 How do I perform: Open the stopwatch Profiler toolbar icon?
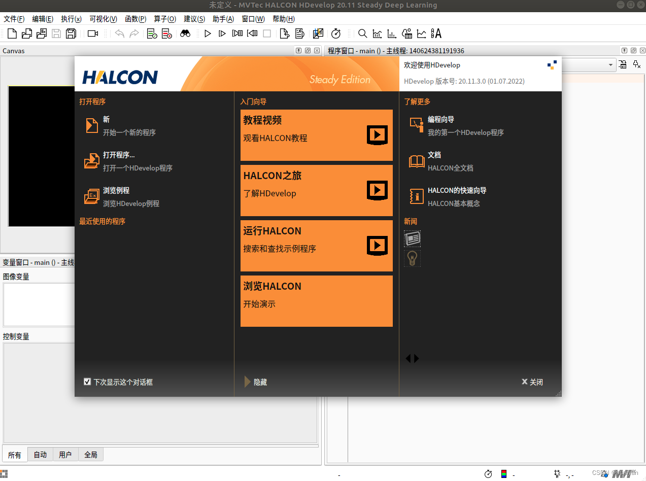tap(336, 33)
